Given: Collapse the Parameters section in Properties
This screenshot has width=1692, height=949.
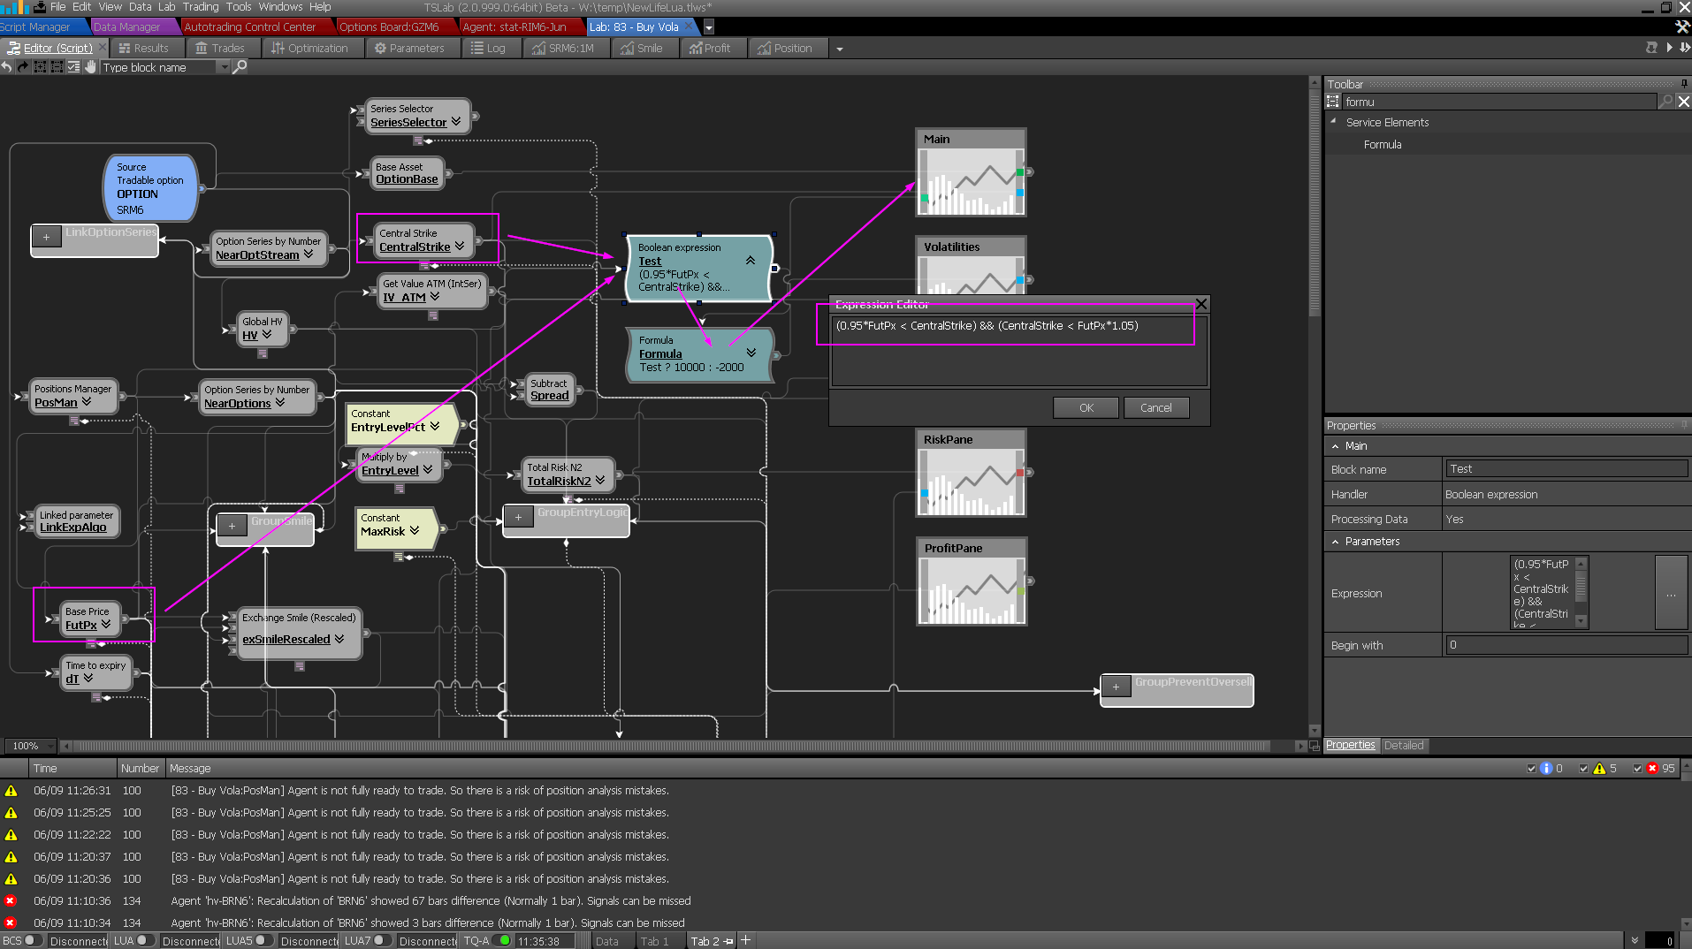Looking at the screenshot, I should point(1335,542).
